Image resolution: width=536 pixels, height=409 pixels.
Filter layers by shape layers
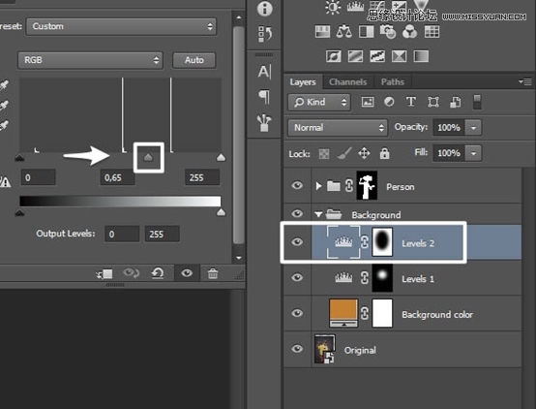point(433,102)
